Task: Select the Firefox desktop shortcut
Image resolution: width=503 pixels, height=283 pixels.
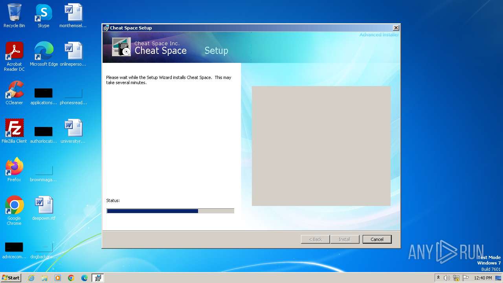Action: pyautogui.click(x=14, y=170)
